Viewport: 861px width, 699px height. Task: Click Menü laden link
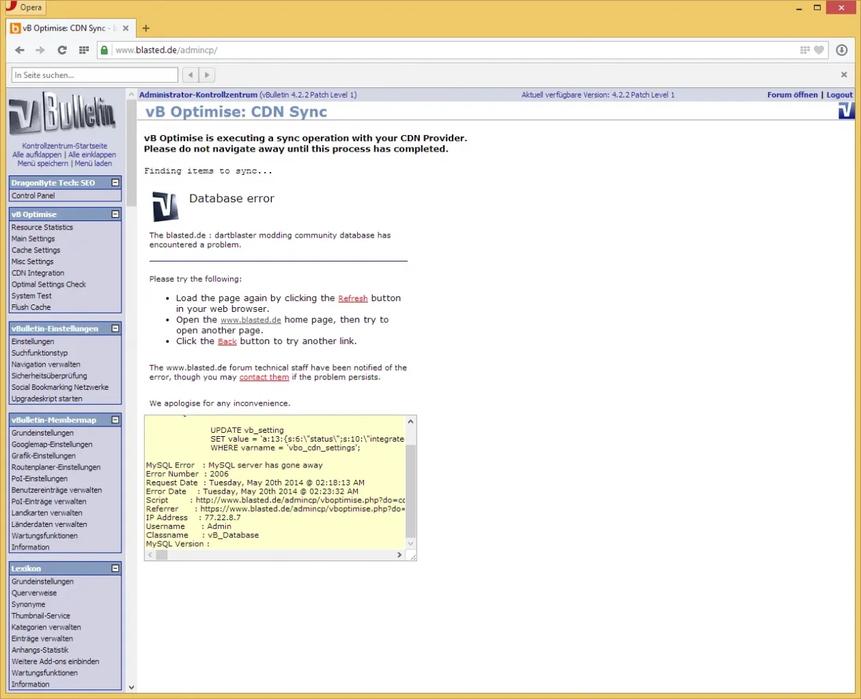point(94,164)
